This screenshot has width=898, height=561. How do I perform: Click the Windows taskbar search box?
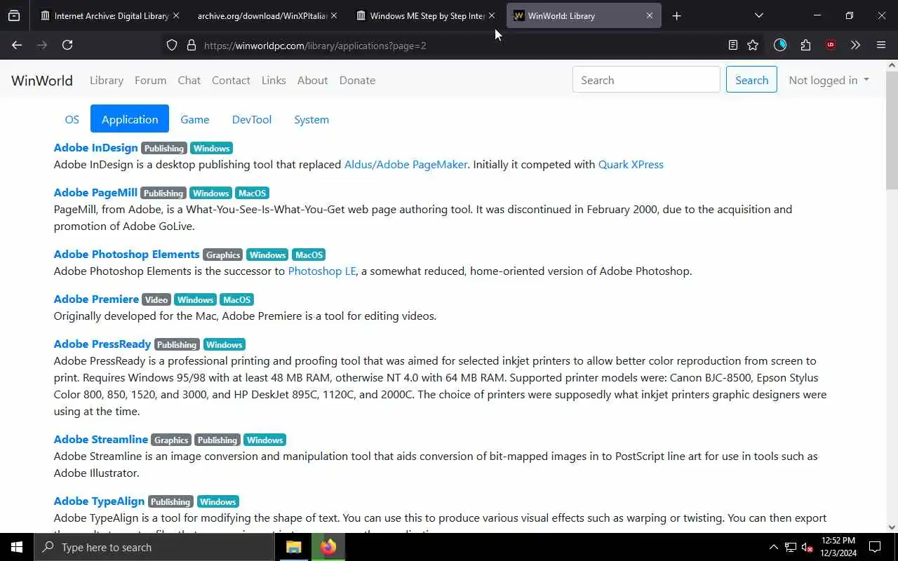[154, 547]
